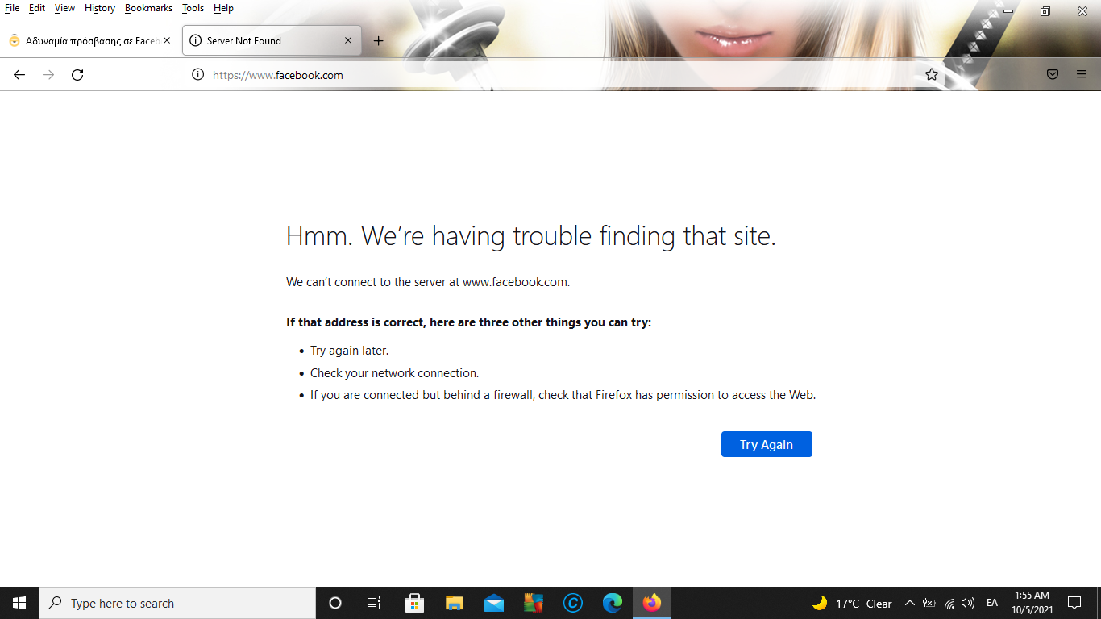Show hidden system tray icons
Viewport: 1101px width, 619px height.
910,603
